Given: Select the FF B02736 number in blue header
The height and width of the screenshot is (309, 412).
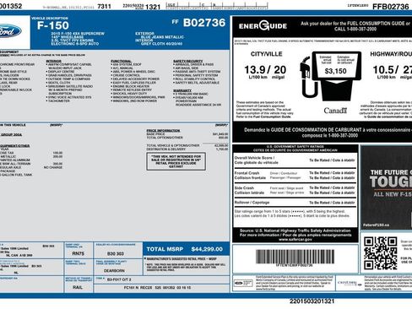Looking at the screenshot, I should (198, 23).
